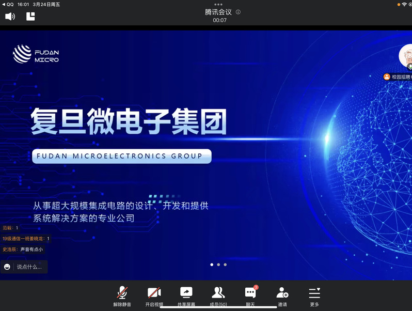Click the 说点什么 chat input field

click(29, 267)
